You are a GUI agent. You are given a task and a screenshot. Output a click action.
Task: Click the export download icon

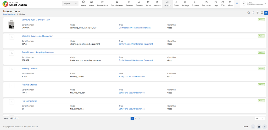258,13
